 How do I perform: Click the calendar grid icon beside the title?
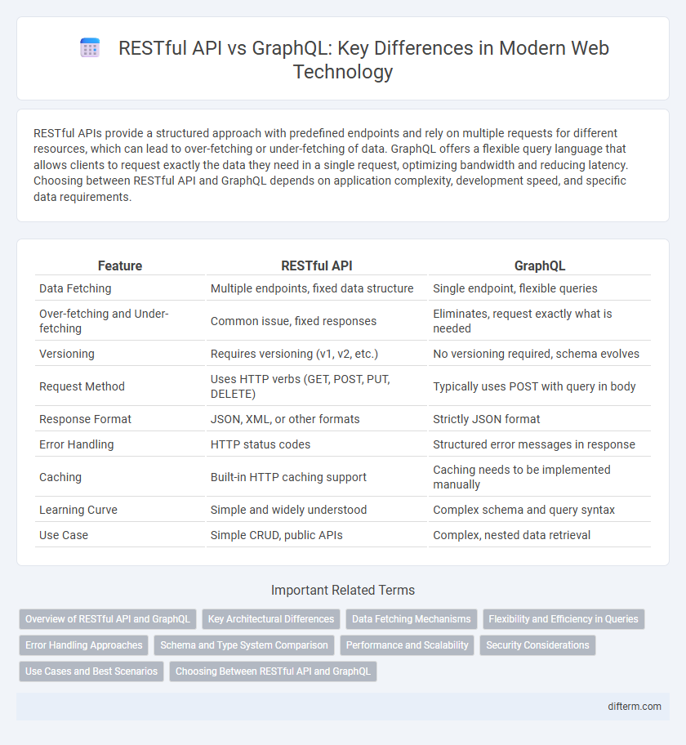coord(90,48)
